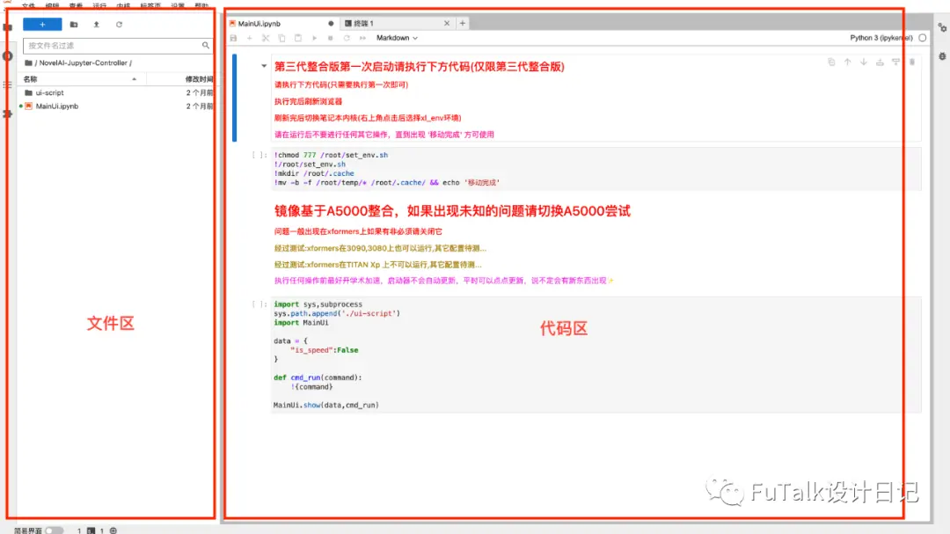Delete the active cell with trash icon
The height and width of the screenshot is (534, 950).
(x=912, y=62)
